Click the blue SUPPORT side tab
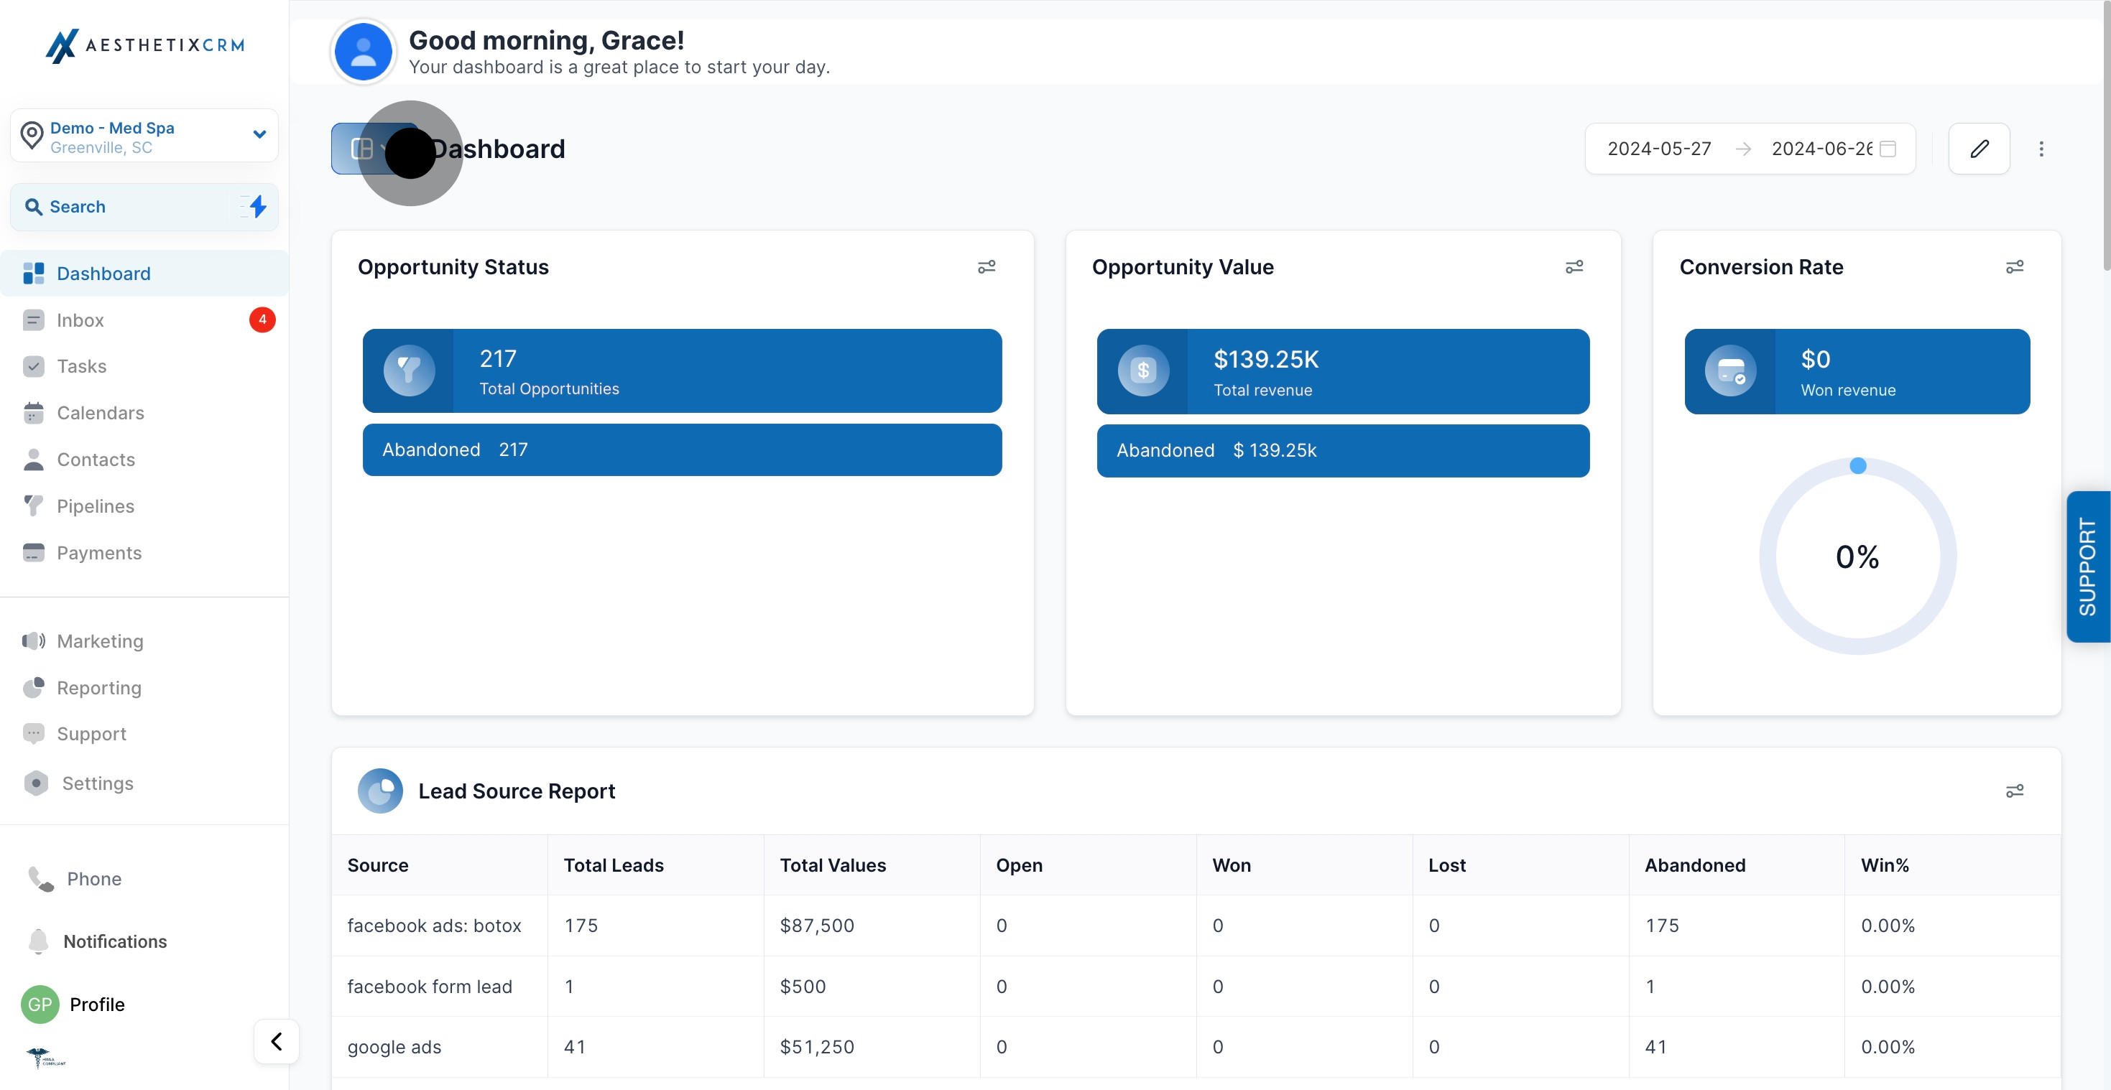Image resolution: width=2111 pixels, height=1090 pixels. point(2087,567)
